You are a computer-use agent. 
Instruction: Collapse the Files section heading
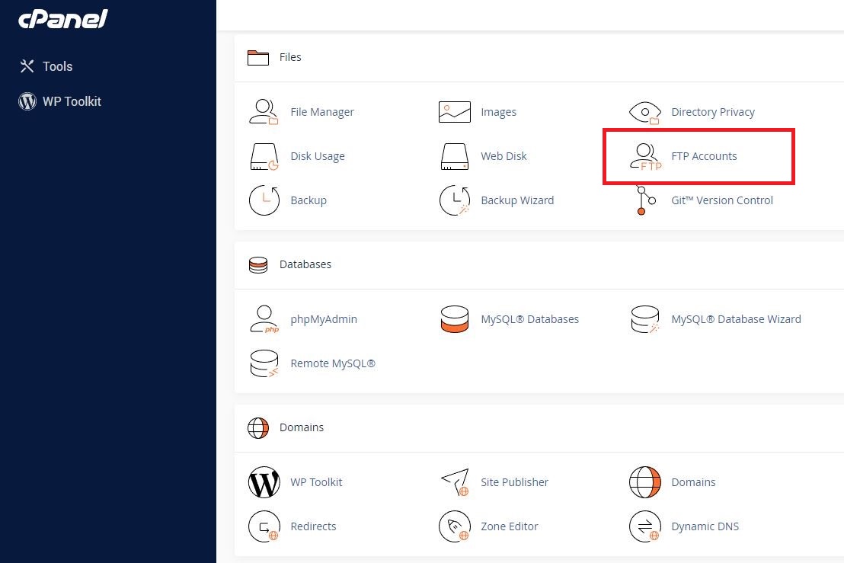[290, 57]
